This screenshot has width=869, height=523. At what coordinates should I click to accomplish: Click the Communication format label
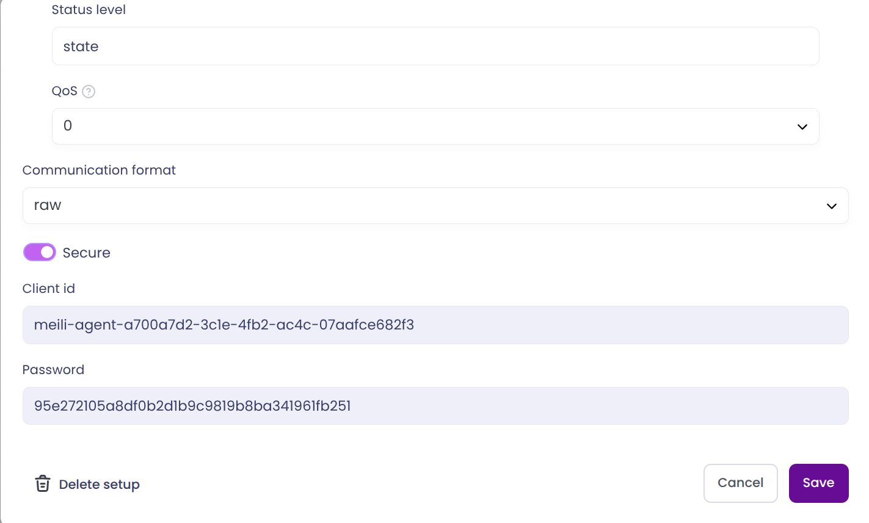[x=99, y=170]
